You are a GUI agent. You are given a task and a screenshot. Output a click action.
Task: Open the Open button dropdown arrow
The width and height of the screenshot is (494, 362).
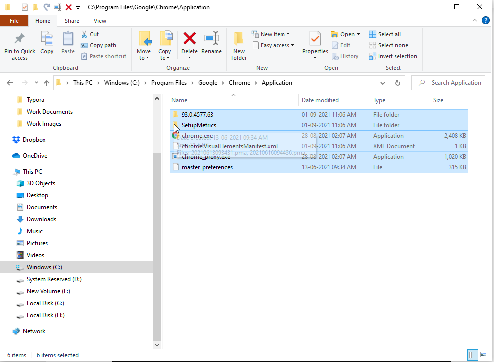click(x=358, y=34)
